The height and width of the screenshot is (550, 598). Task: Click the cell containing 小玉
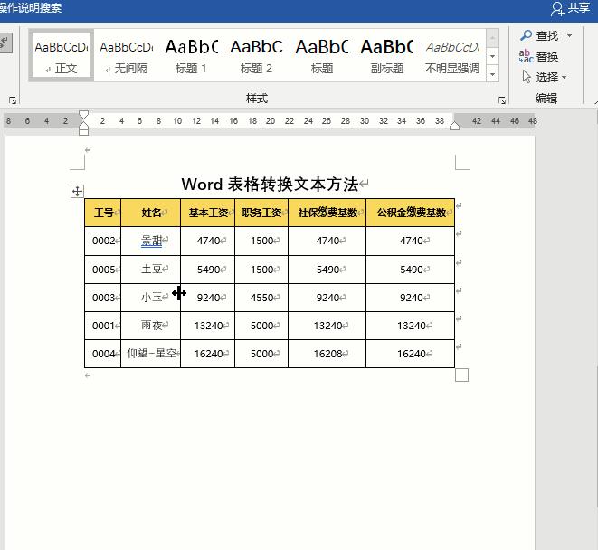click(151, 298)
